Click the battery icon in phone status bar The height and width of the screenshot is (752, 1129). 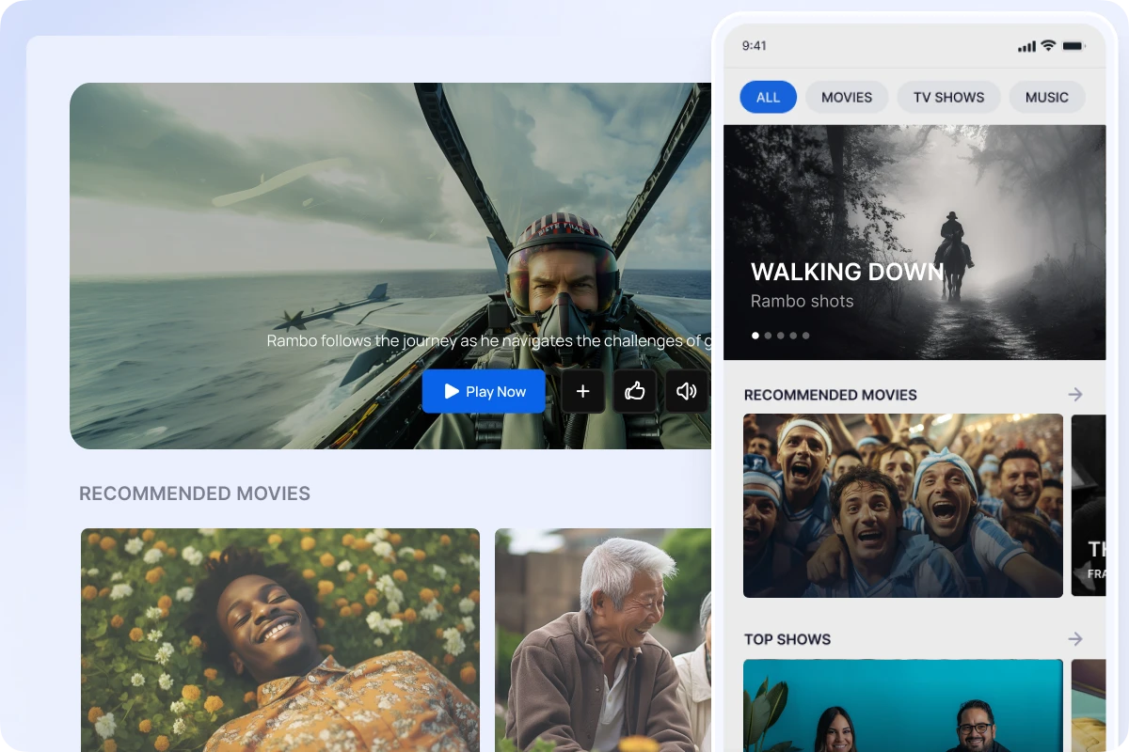pos(1073,46)
